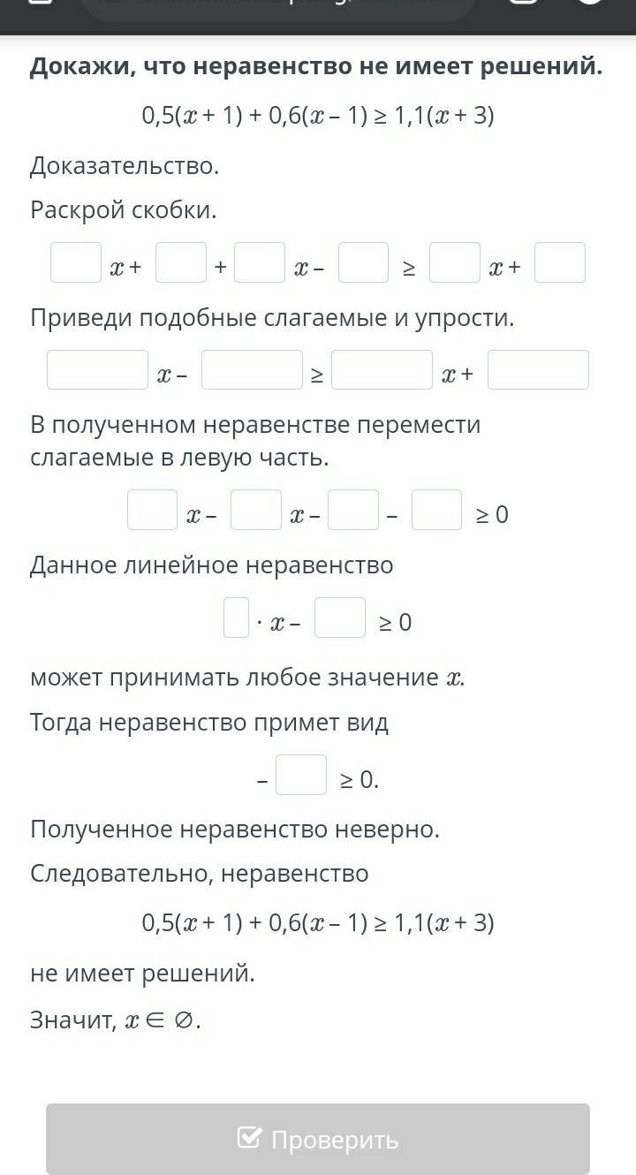This screenshot has height=1175, width=636.
Task: Click box right after ≥ in expand-brackets row
Action: 455,262
